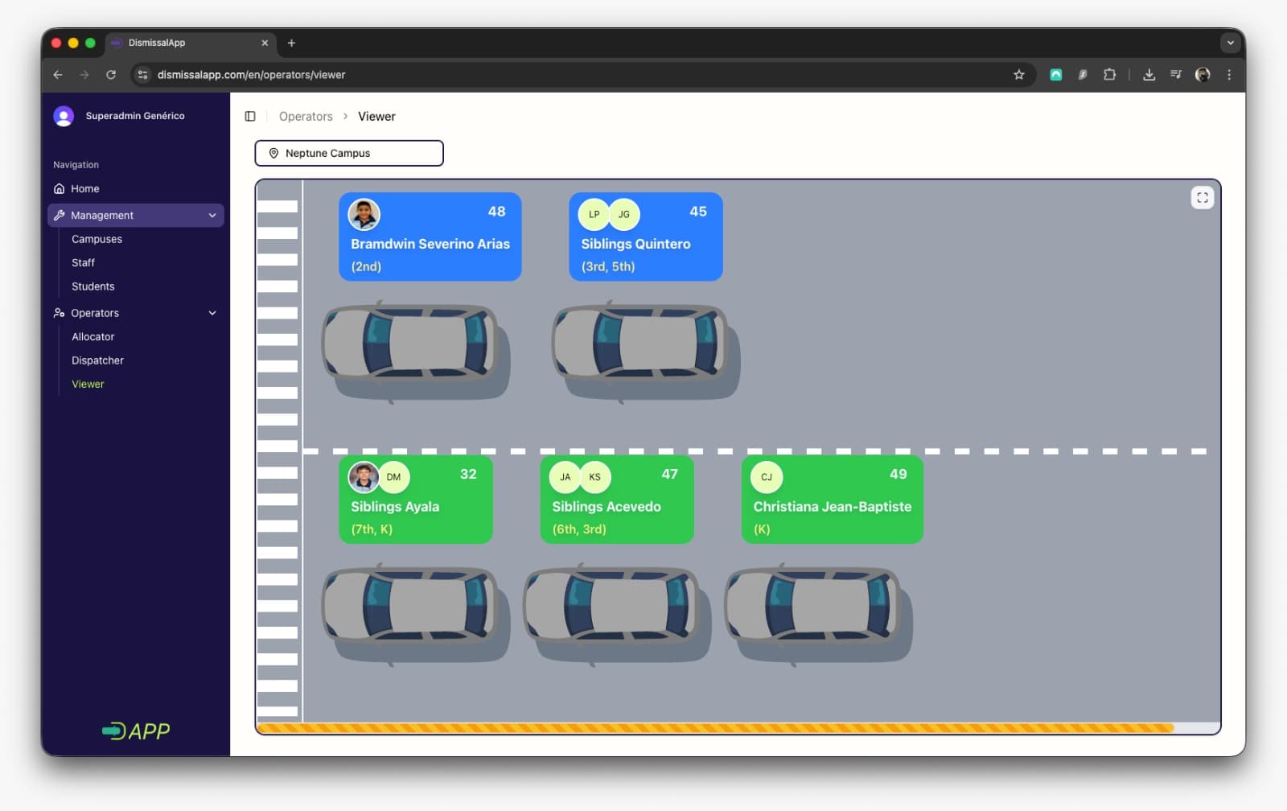This screenshot has width=1287, height=811.
Task: Open browser downloads icon
Action: [x=1149, y=75]
